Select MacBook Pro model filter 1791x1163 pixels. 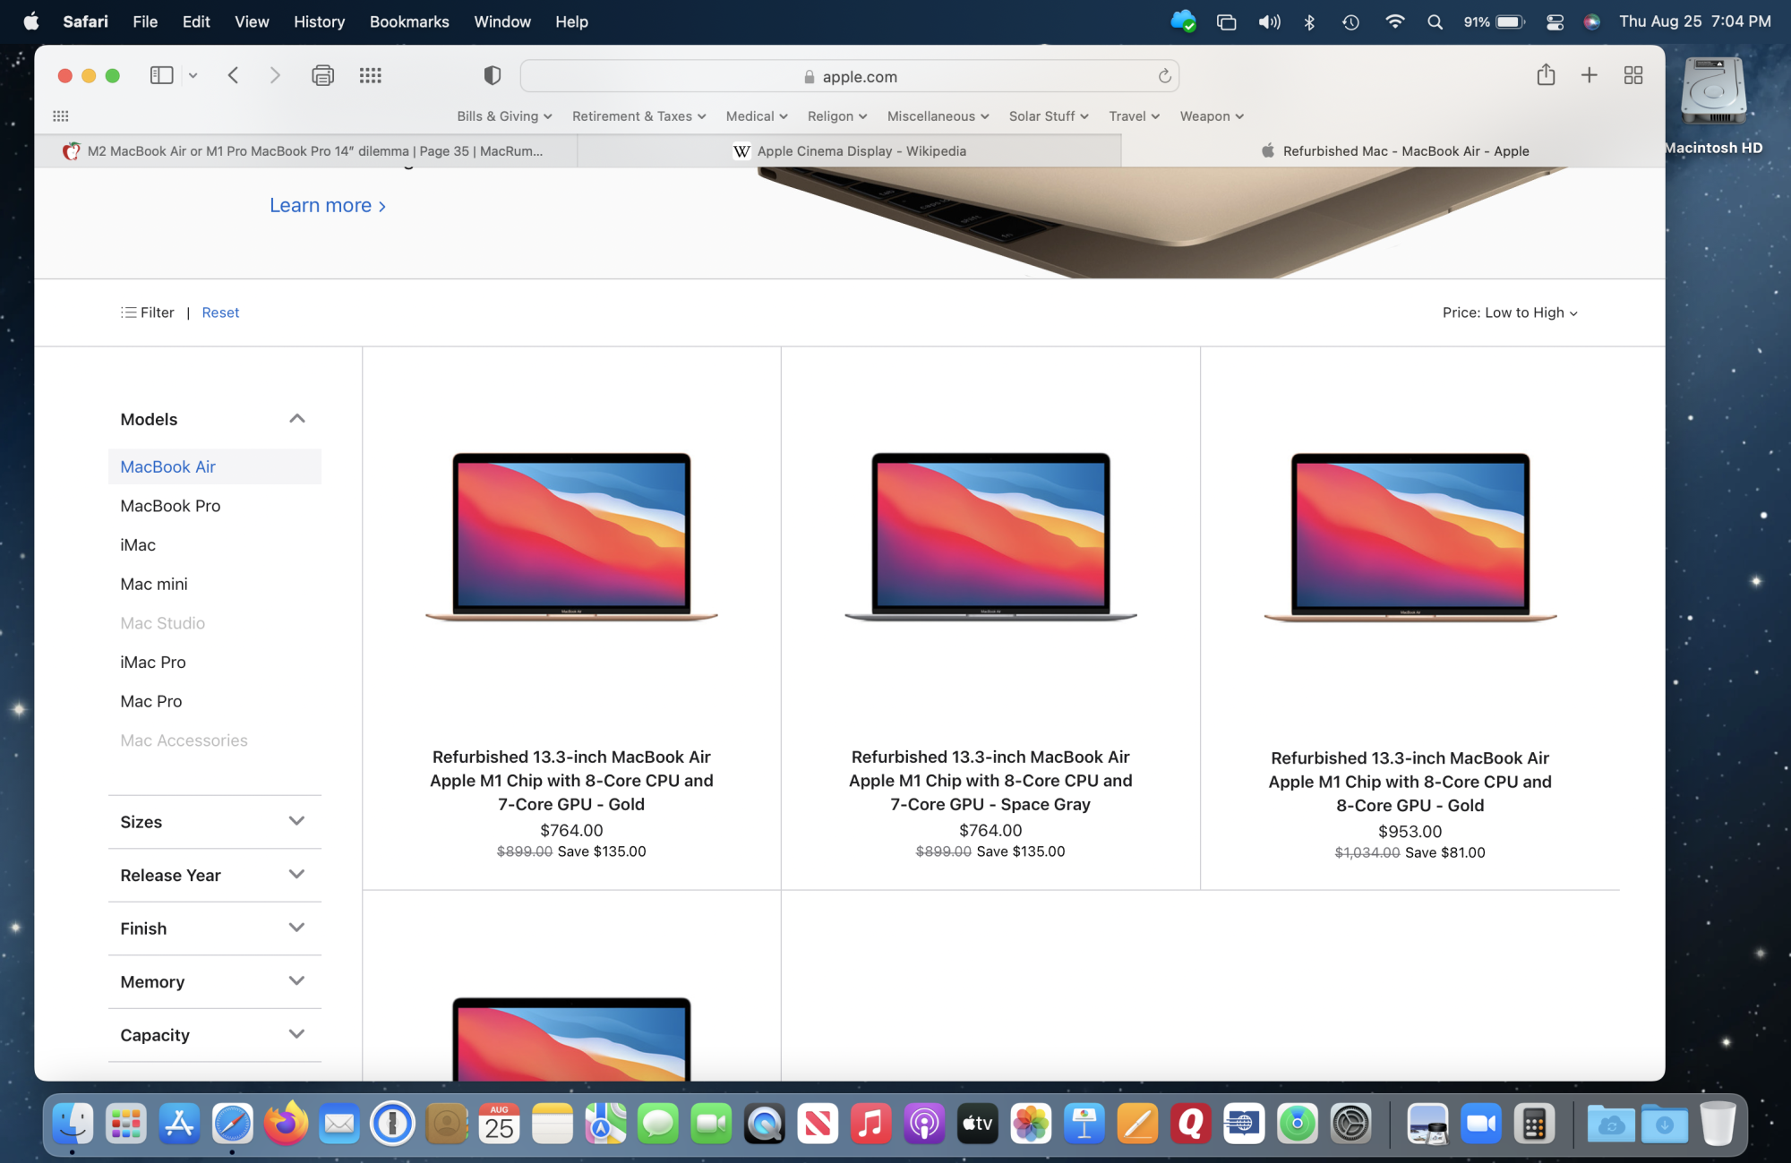click(x=170, y=506)
